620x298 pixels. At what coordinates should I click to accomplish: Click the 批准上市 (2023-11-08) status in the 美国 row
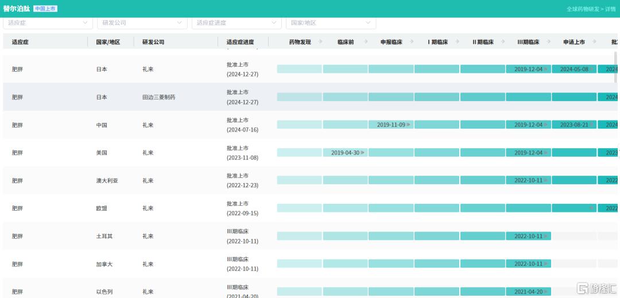[242, 153]
